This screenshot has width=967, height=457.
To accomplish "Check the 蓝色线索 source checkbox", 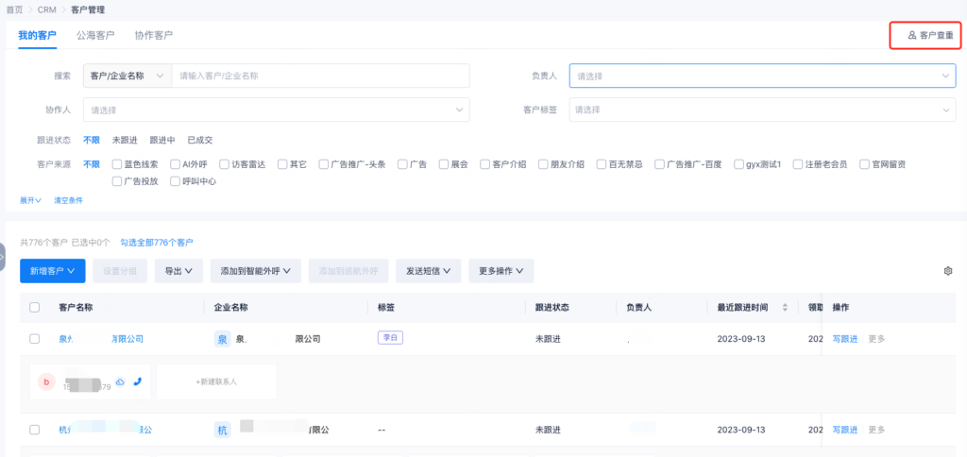I will point(117,163).
